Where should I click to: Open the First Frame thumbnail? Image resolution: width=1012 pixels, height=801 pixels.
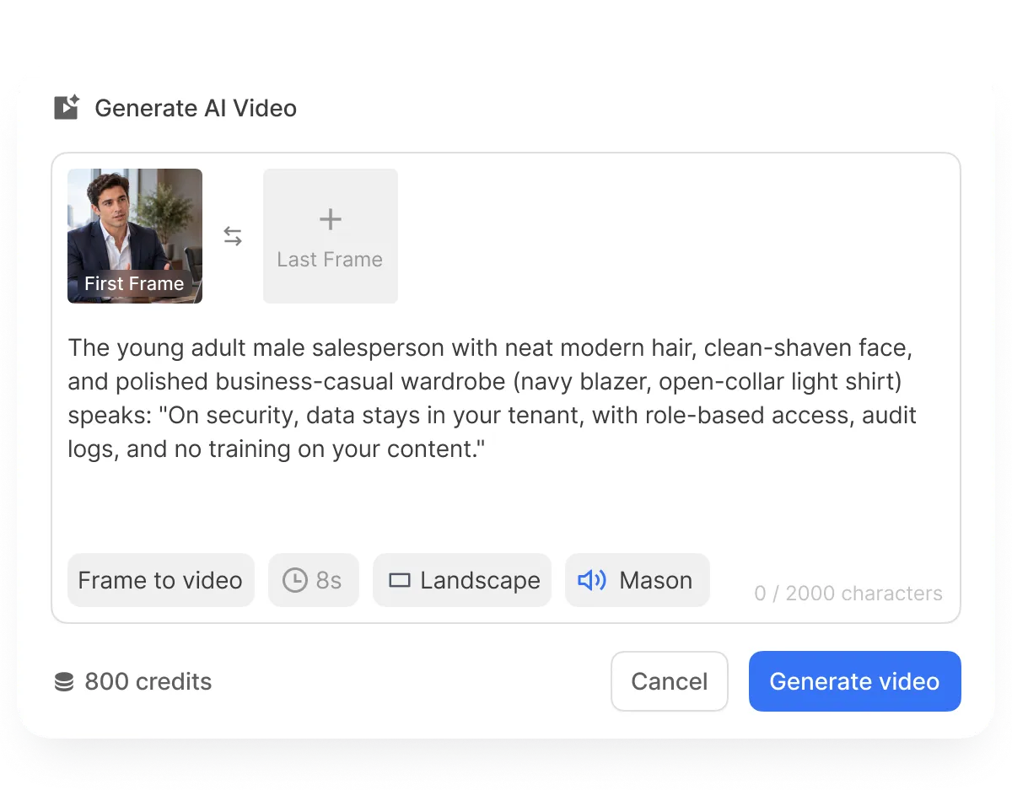(135, 236)
